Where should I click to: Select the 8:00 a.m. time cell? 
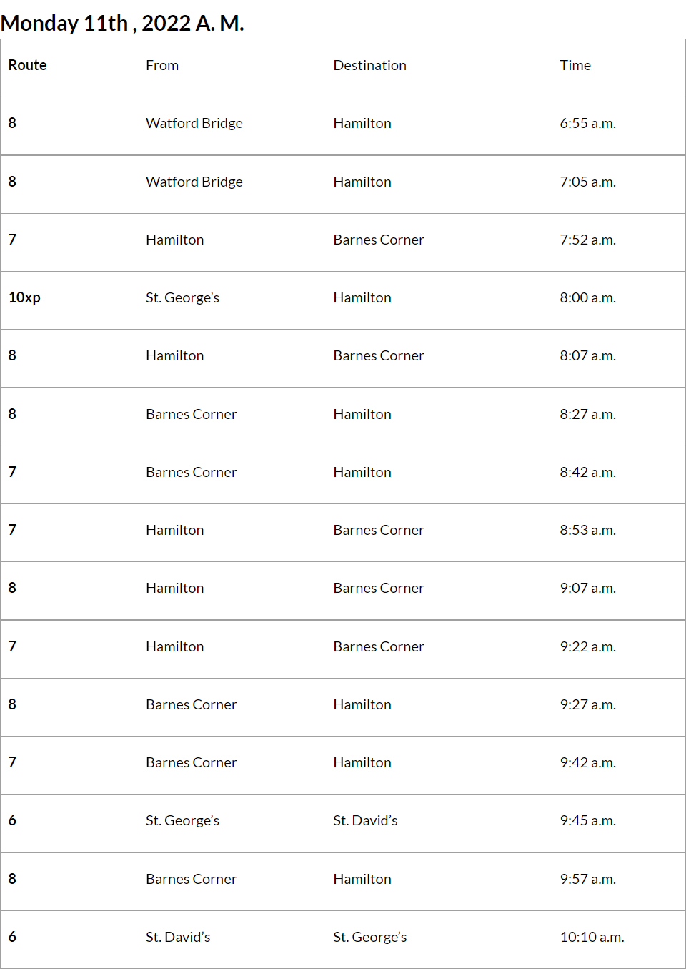click(587, 297)
